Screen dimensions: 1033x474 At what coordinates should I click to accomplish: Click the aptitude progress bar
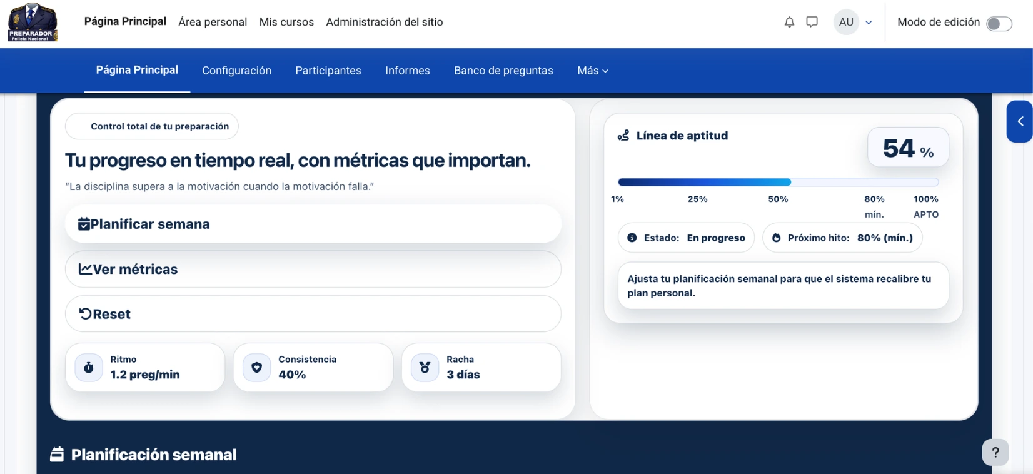click(x=778, y=183)
